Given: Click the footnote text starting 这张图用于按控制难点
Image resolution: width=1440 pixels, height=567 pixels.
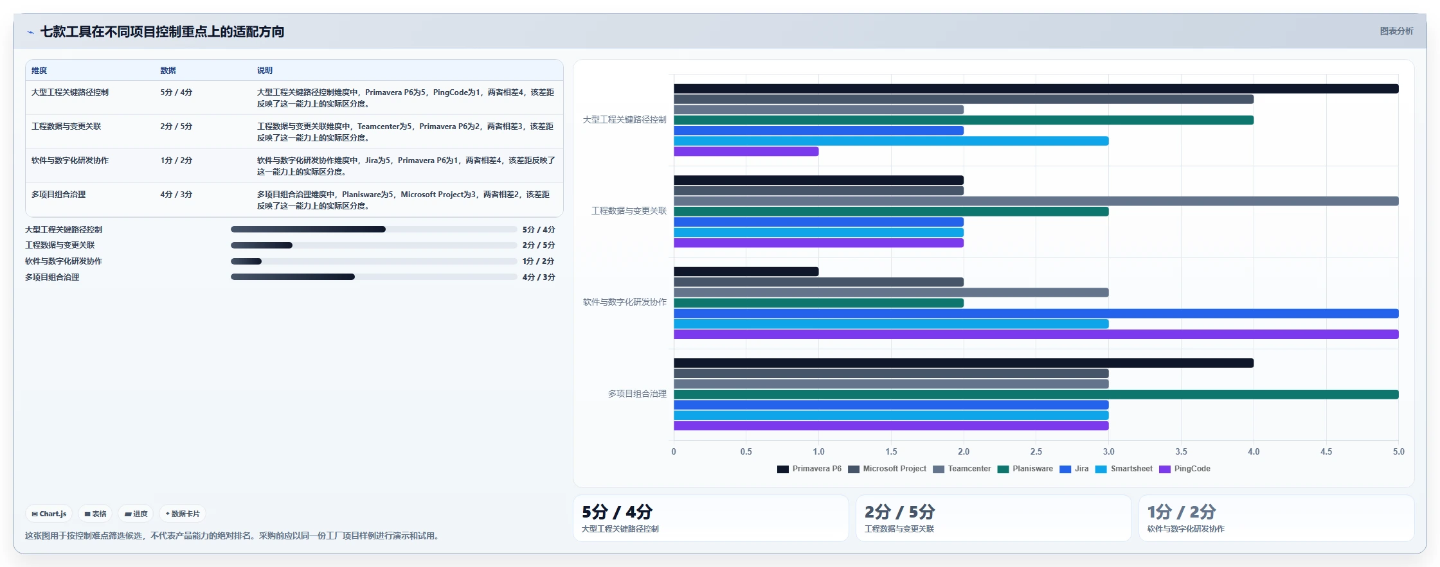Looking at the screenshot, I should [x=233, y=536].
